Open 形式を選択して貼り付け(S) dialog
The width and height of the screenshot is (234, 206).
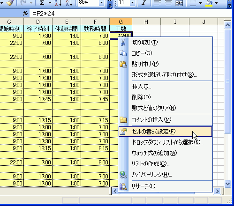[166, 75]
